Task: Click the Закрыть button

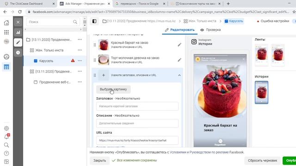Action: click(99, 160)
